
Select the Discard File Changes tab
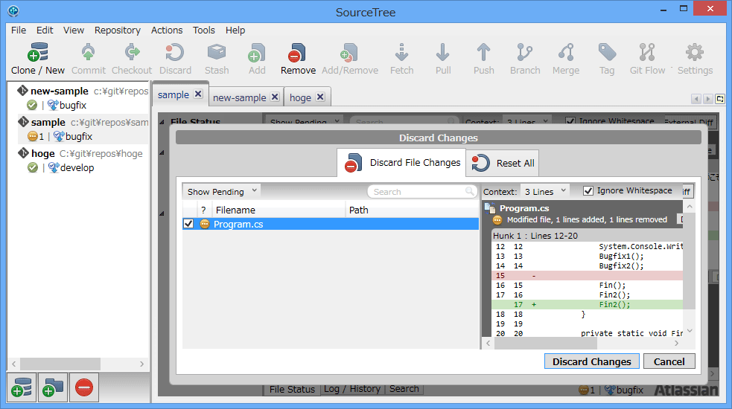[401, 163]
